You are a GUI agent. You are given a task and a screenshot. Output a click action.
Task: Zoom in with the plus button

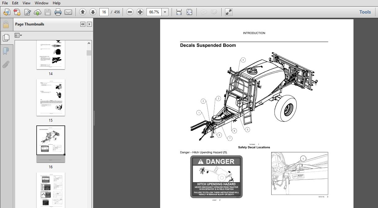[140, 12]
